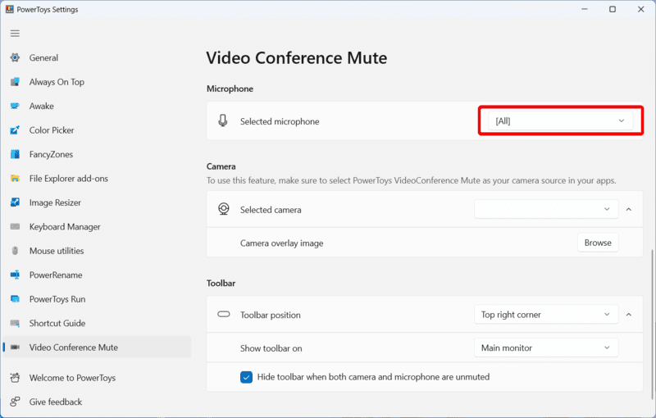Open the Selected camera dropdown
This screenshot has height=418, width=656.
point(546,209)
